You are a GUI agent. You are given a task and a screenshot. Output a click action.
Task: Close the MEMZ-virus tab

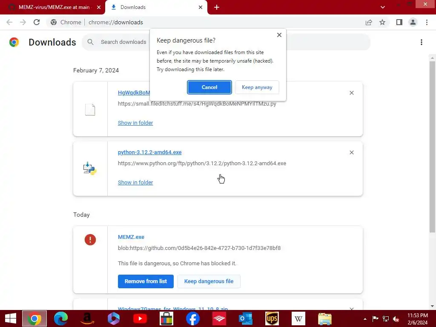pyautogui.click(x=99, y=7)
